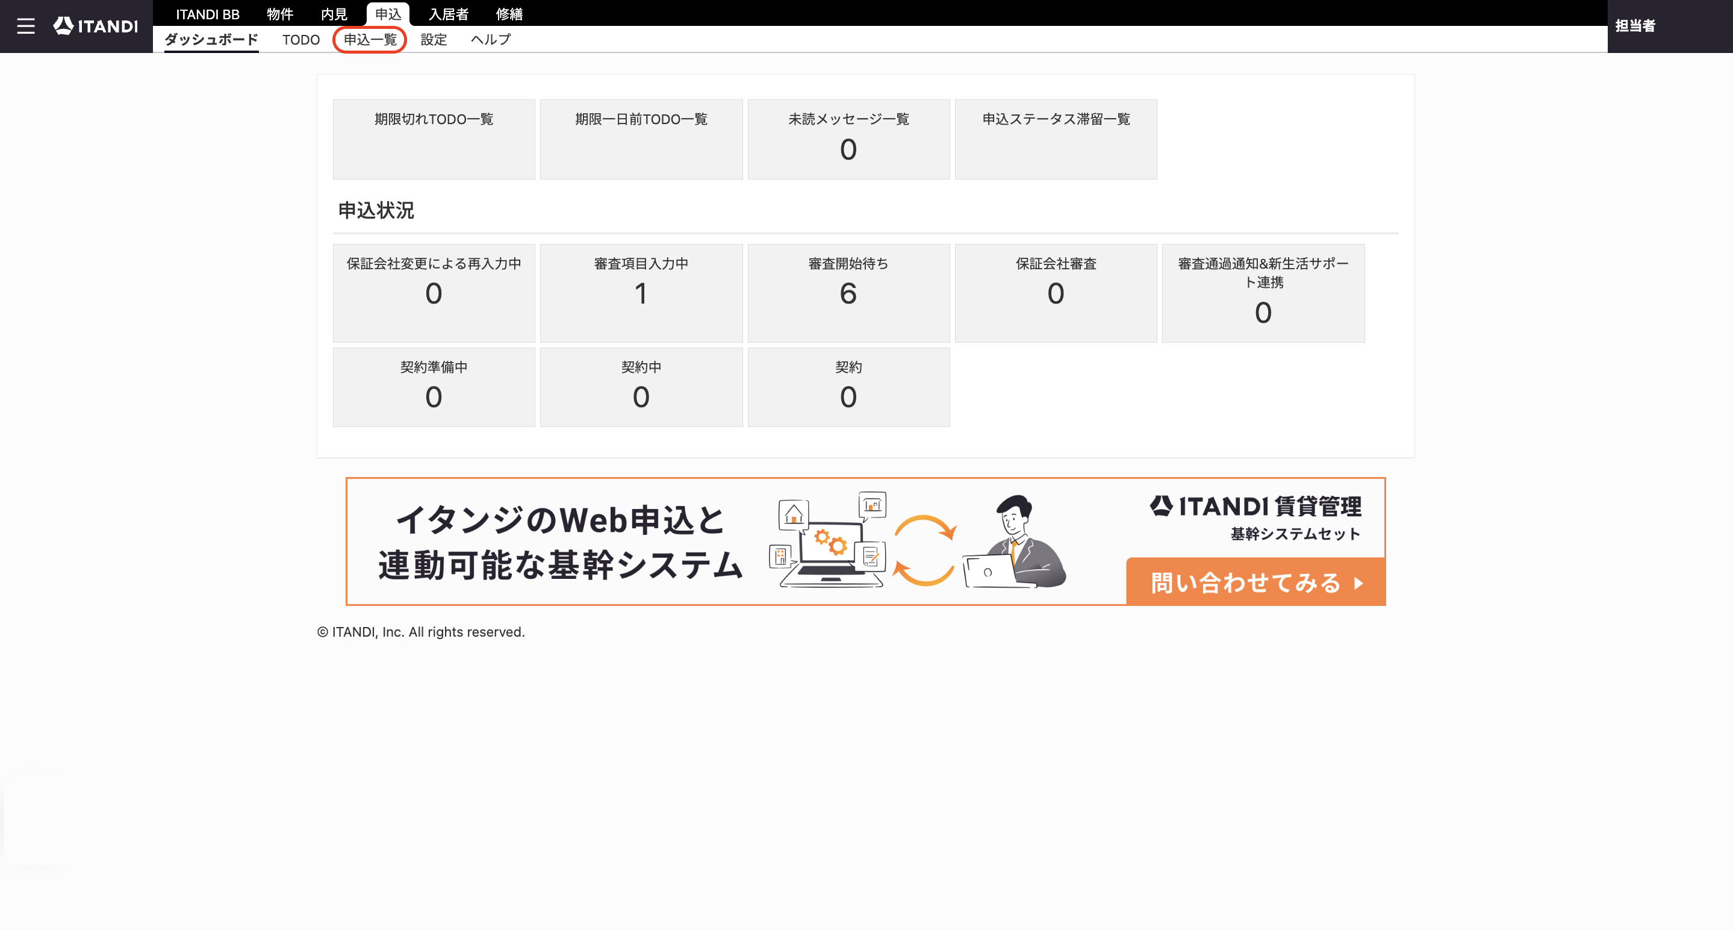Click the ITANDI logo

tap(96, 25)
